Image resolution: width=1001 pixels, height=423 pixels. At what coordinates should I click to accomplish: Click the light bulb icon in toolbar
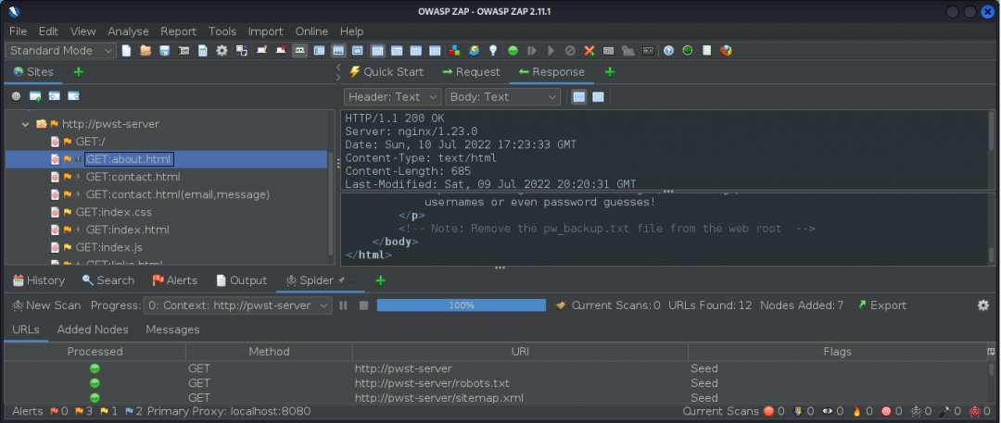493,50
